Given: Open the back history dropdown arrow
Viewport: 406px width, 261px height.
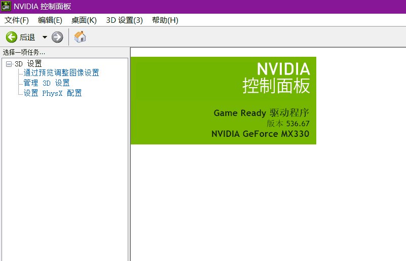Looking at the screenshot, I should (x=45, y=37).
